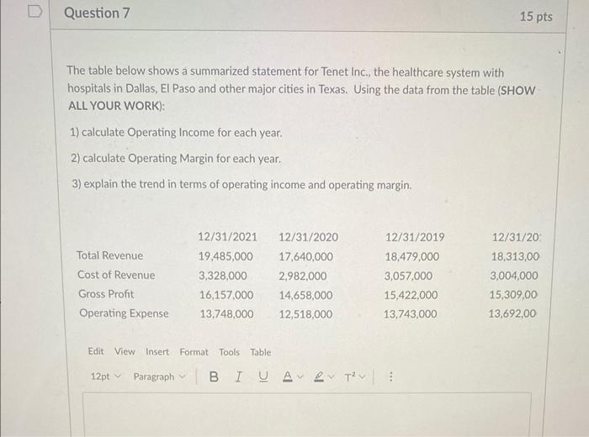Select the value 14,658,000
The image size is (589, 437).
[305, 295]
